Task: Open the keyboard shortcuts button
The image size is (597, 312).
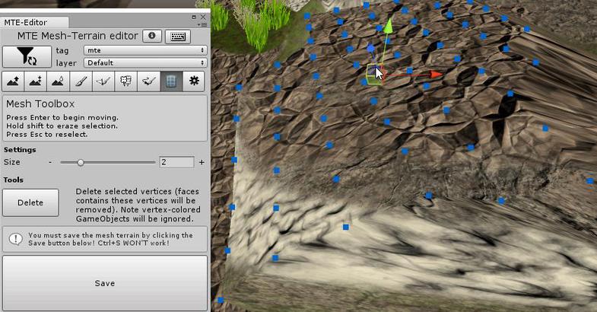Action: point(177,36)
